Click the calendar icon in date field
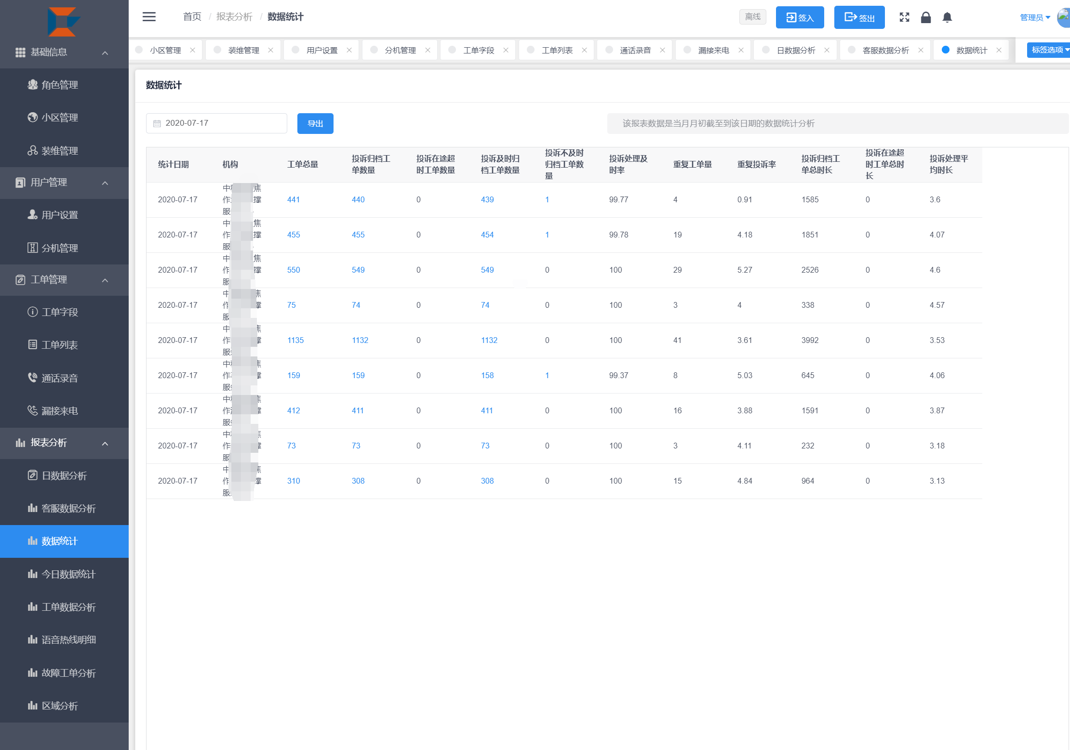The image size is (1070, 750). tap(157, 124)
